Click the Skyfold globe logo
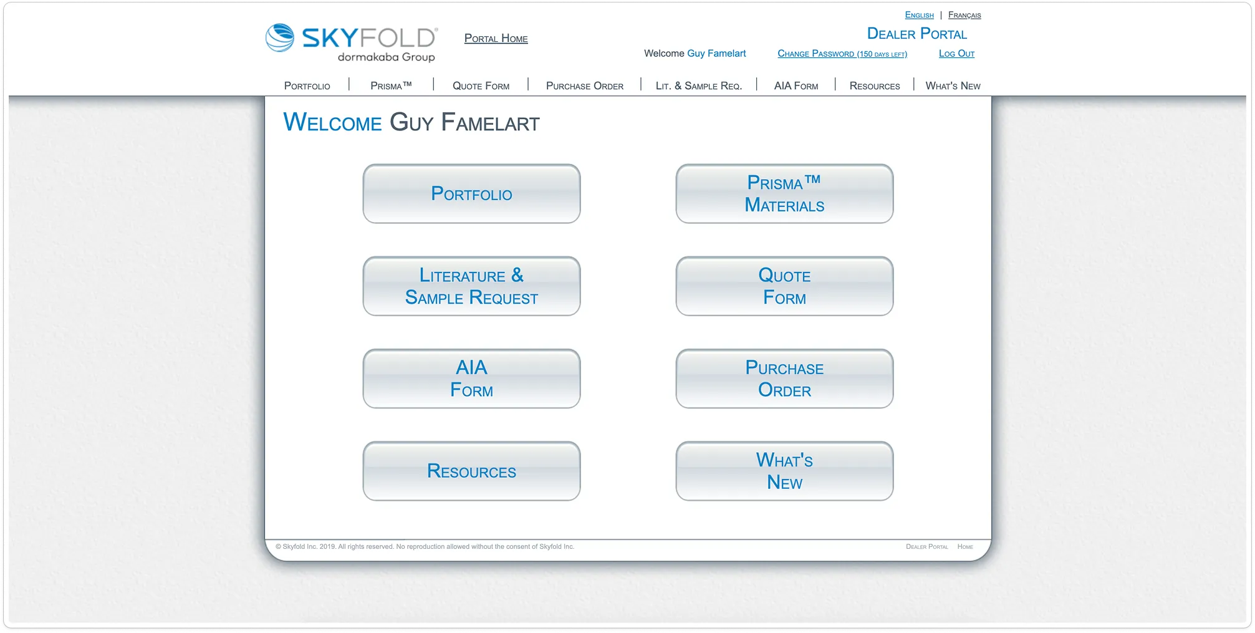The height and width of the screenshot is (633, 1255). coord(281,39)
